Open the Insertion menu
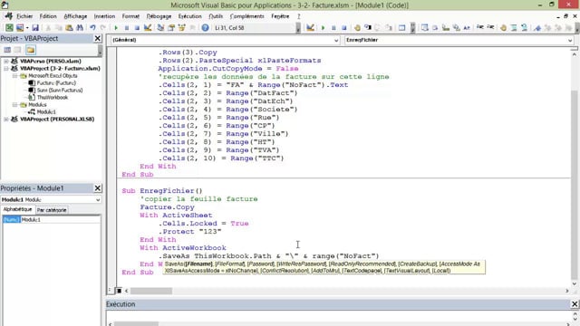 (104, 16)
